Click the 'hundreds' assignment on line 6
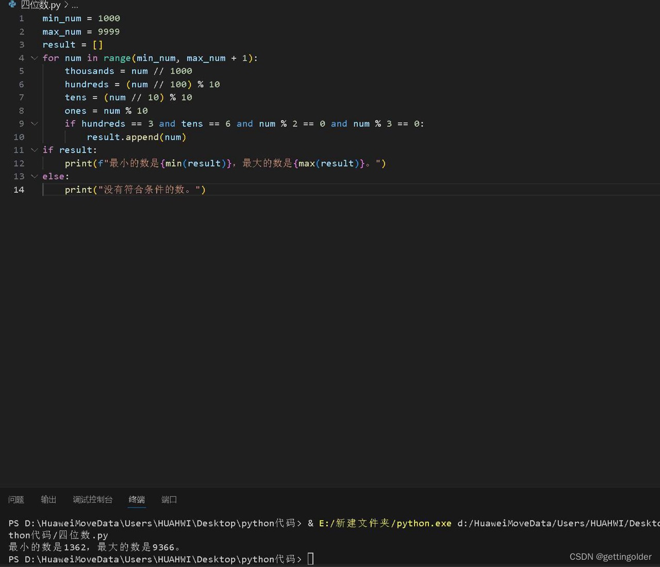The image size is (660, 567). [142, 85]
